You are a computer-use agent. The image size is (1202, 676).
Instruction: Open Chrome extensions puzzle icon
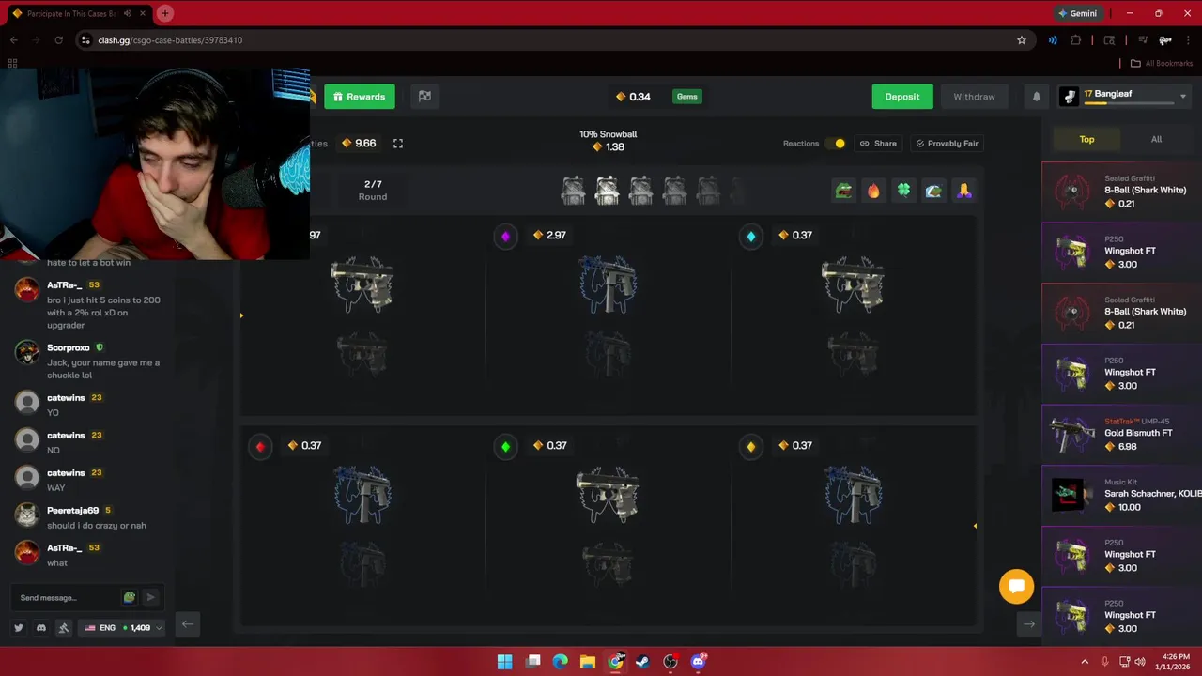click(1076, 40)
